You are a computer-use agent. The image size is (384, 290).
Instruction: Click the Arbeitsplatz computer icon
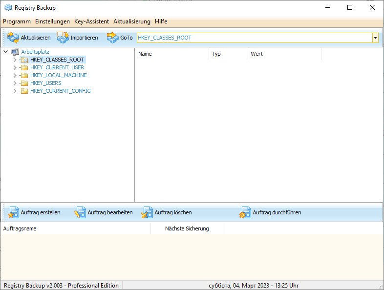[x=15, y=52]
